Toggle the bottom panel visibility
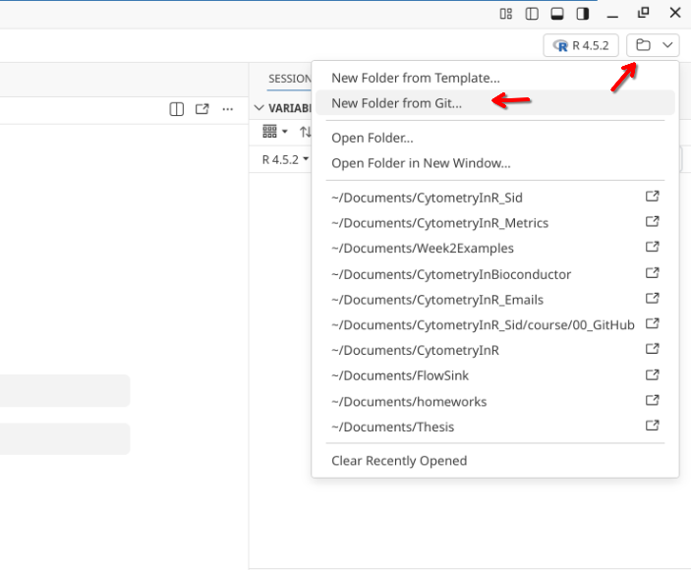 pyautogui.click(x=557, y=14)
